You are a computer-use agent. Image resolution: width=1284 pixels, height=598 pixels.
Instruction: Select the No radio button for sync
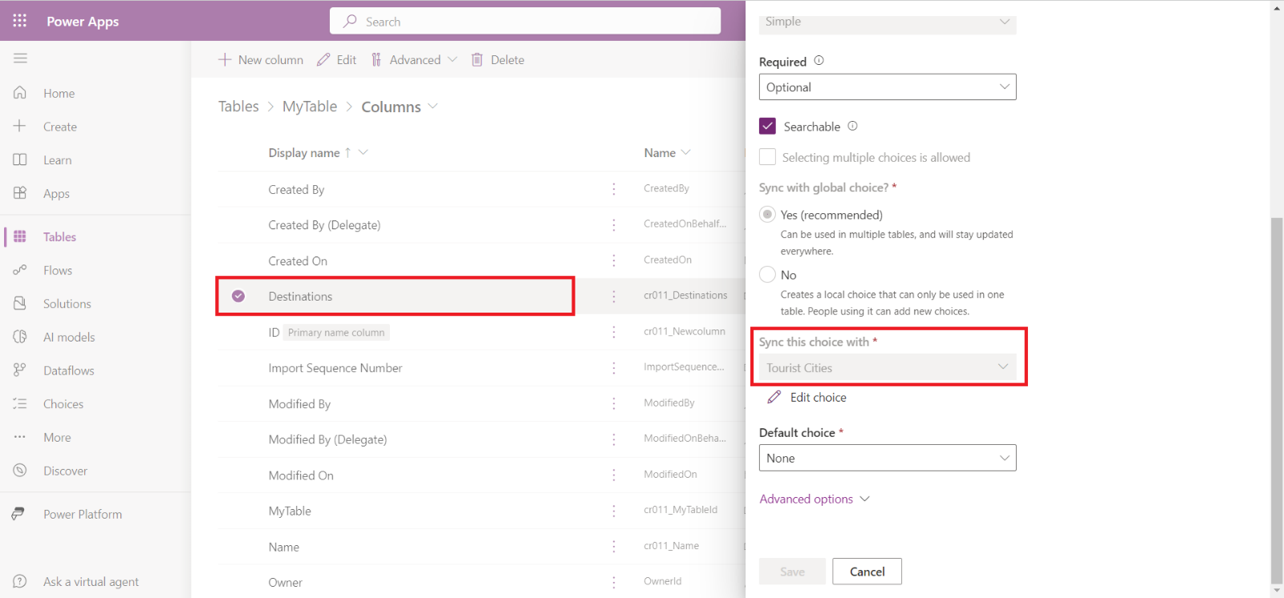pyautogui.click(x=768, y=275)
